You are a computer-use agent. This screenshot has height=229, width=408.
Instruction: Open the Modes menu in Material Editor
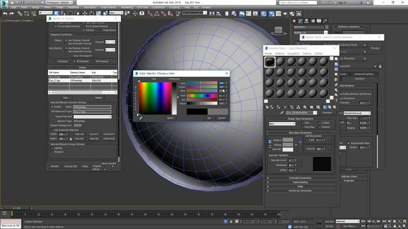point(268,53)
